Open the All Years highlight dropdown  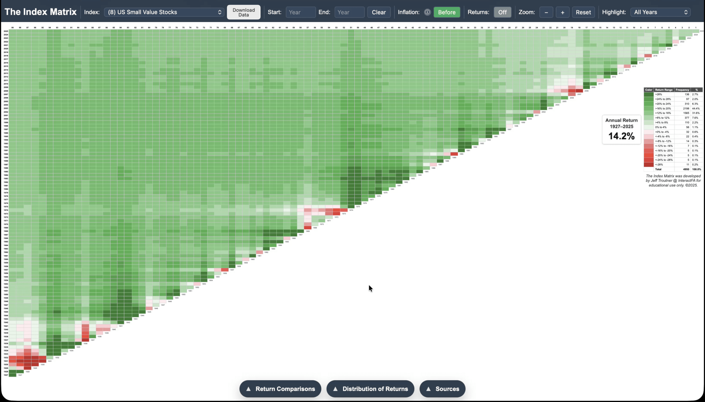pyautogui.click(x=660, y=12)
